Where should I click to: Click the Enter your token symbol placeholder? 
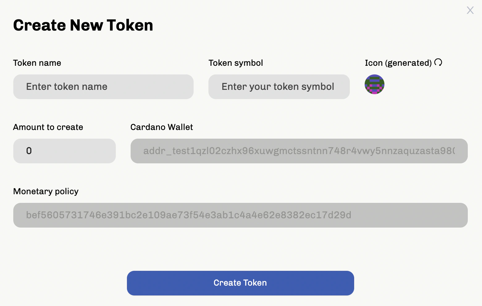tap(278, 87)
